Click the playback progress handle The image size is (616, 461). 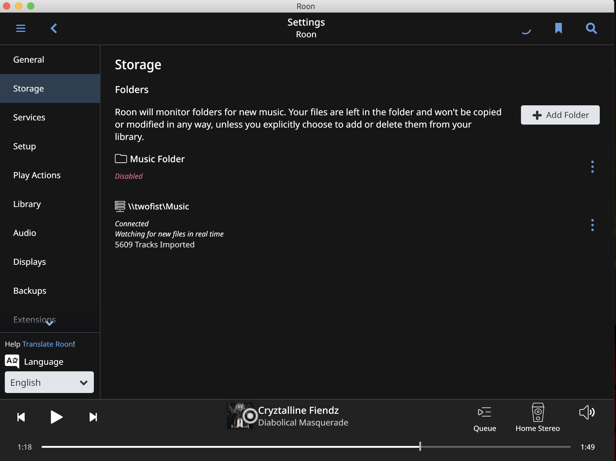click(x=420, y=447)
